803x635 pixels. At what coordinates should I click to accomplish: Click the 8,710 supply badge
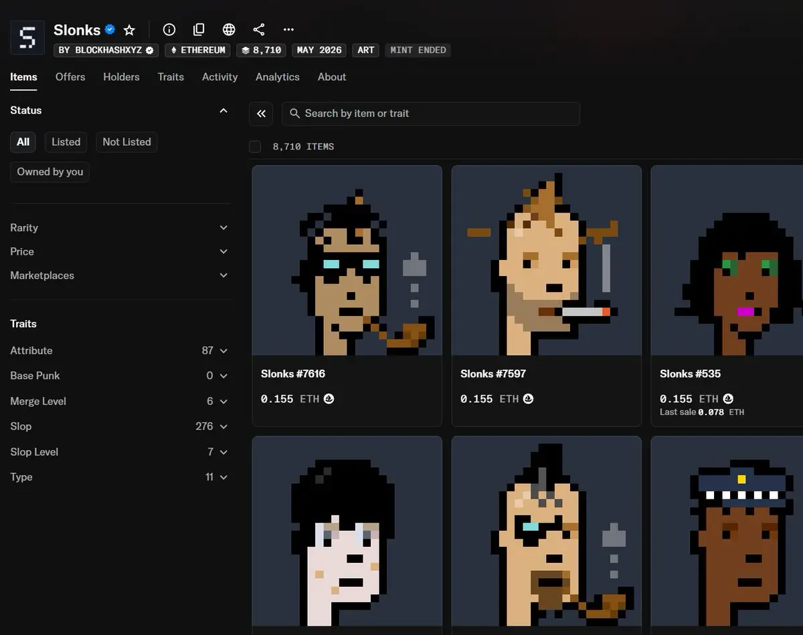(261, 50)
